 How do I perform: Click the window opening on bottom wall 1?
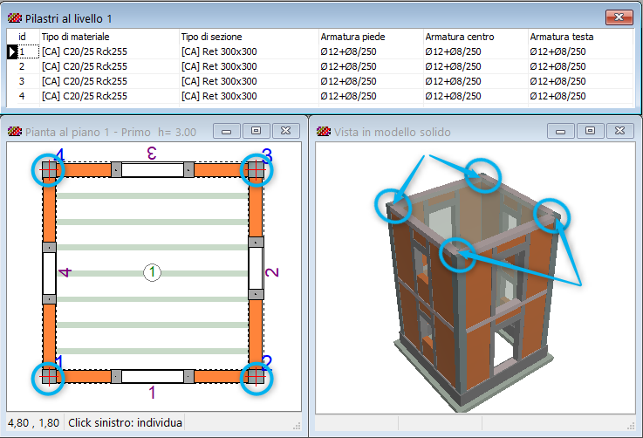(x=153, y=377)
